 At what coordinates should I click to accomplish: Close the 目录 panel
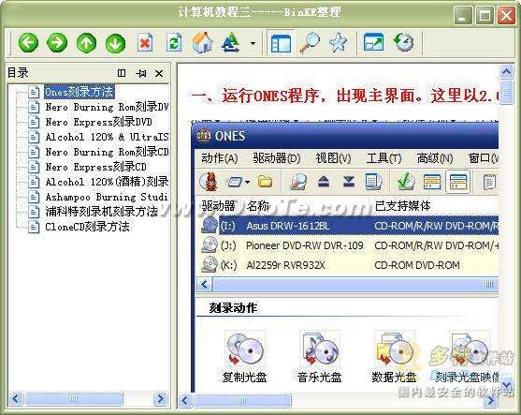click(x=159, y=73)
